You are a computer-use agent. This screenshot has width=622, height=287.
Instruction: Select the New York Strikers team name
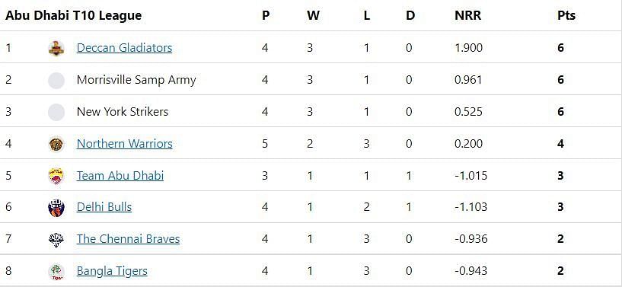[123, 112]
